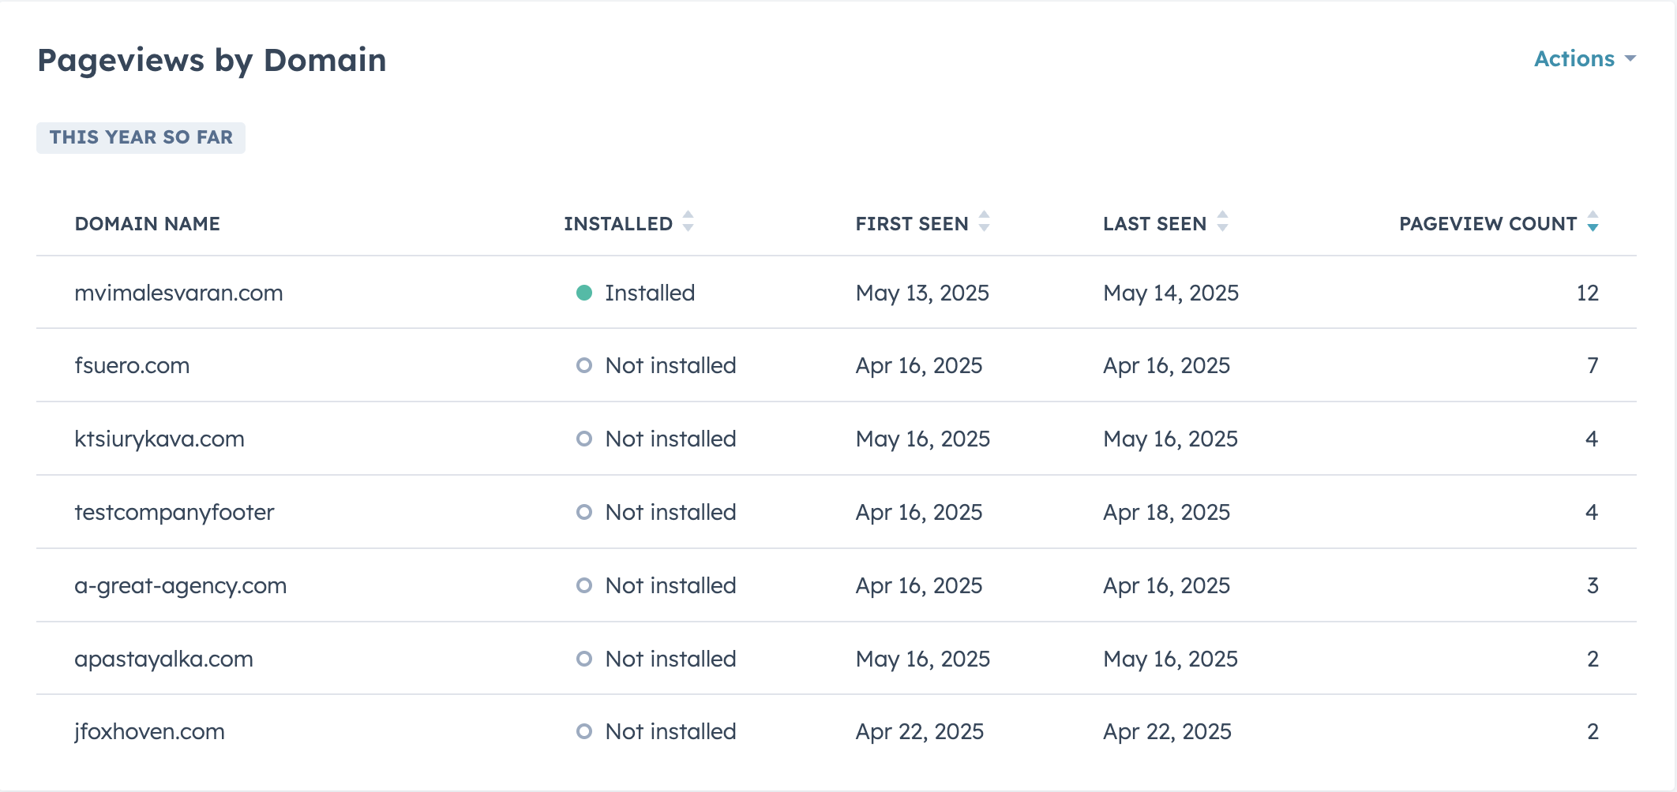This screenshot has width=1677, height=792.
Task: Click the Domain Name column header
Action: pos(147,224)
